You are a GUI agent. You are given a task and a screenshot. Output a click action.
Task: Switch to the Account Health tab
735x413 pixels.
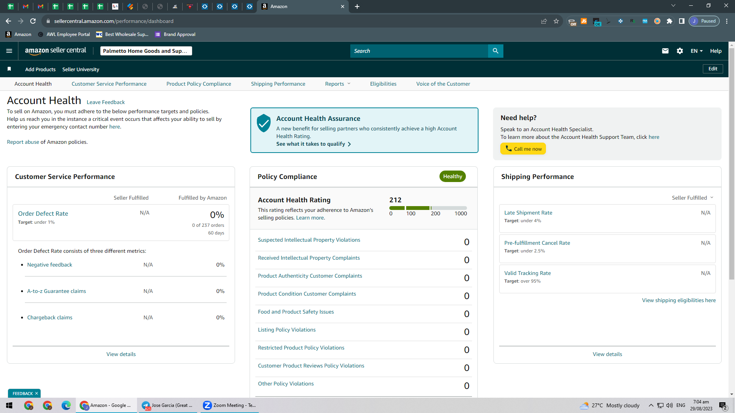coord(33,84)
